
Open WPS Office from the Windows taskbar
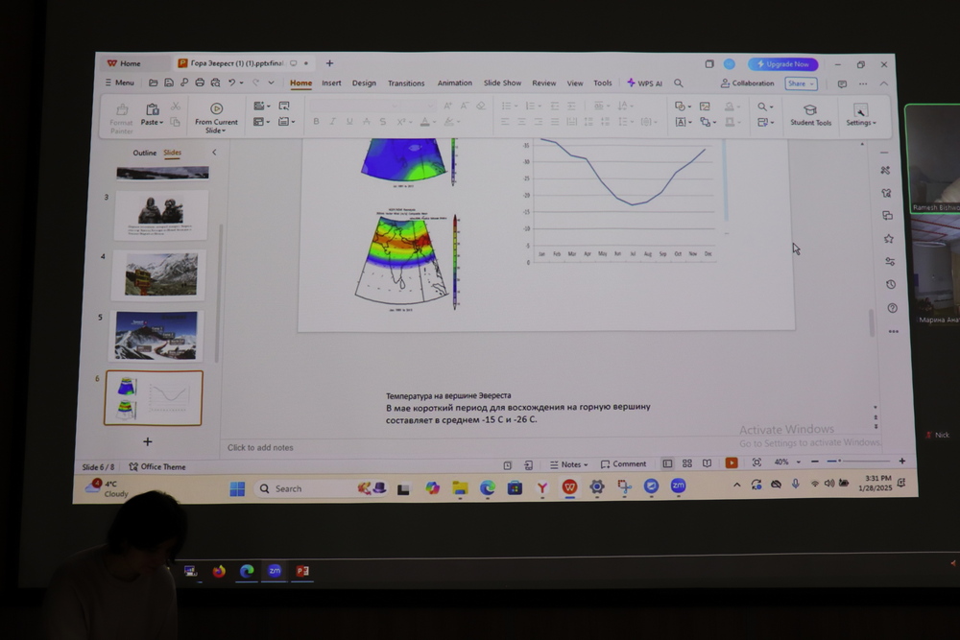[x=569, y=487]
